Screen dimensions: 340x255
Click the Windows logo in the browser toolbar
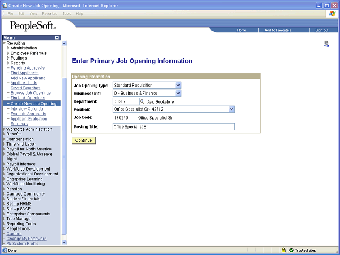pyautogui.click(x=332, y=14)
